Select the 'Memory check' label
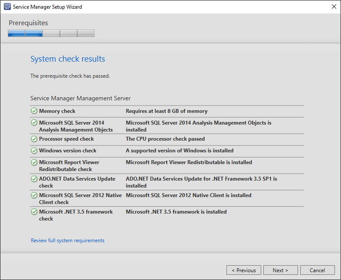The image size is (341, 280). point(57,111)
